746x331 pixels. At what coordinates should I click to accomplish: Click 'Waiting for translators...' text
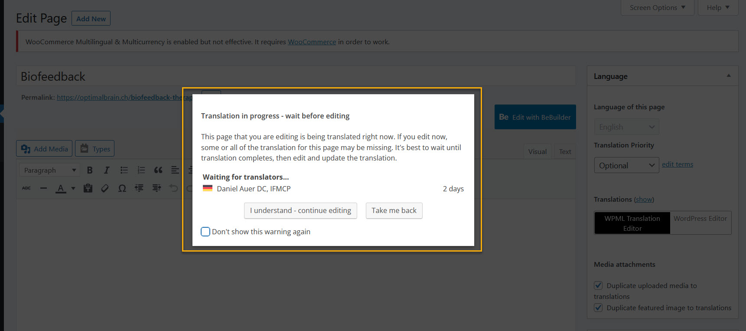pyautogui.click(x=246, y=177)
